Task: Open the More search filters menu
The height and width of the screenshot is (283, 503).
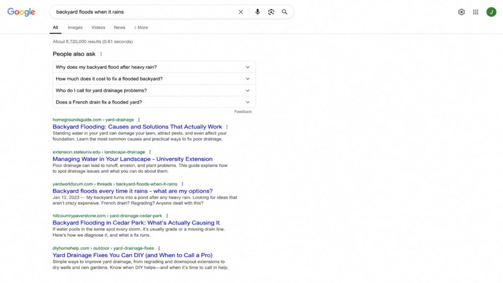Action: [141, 28]
